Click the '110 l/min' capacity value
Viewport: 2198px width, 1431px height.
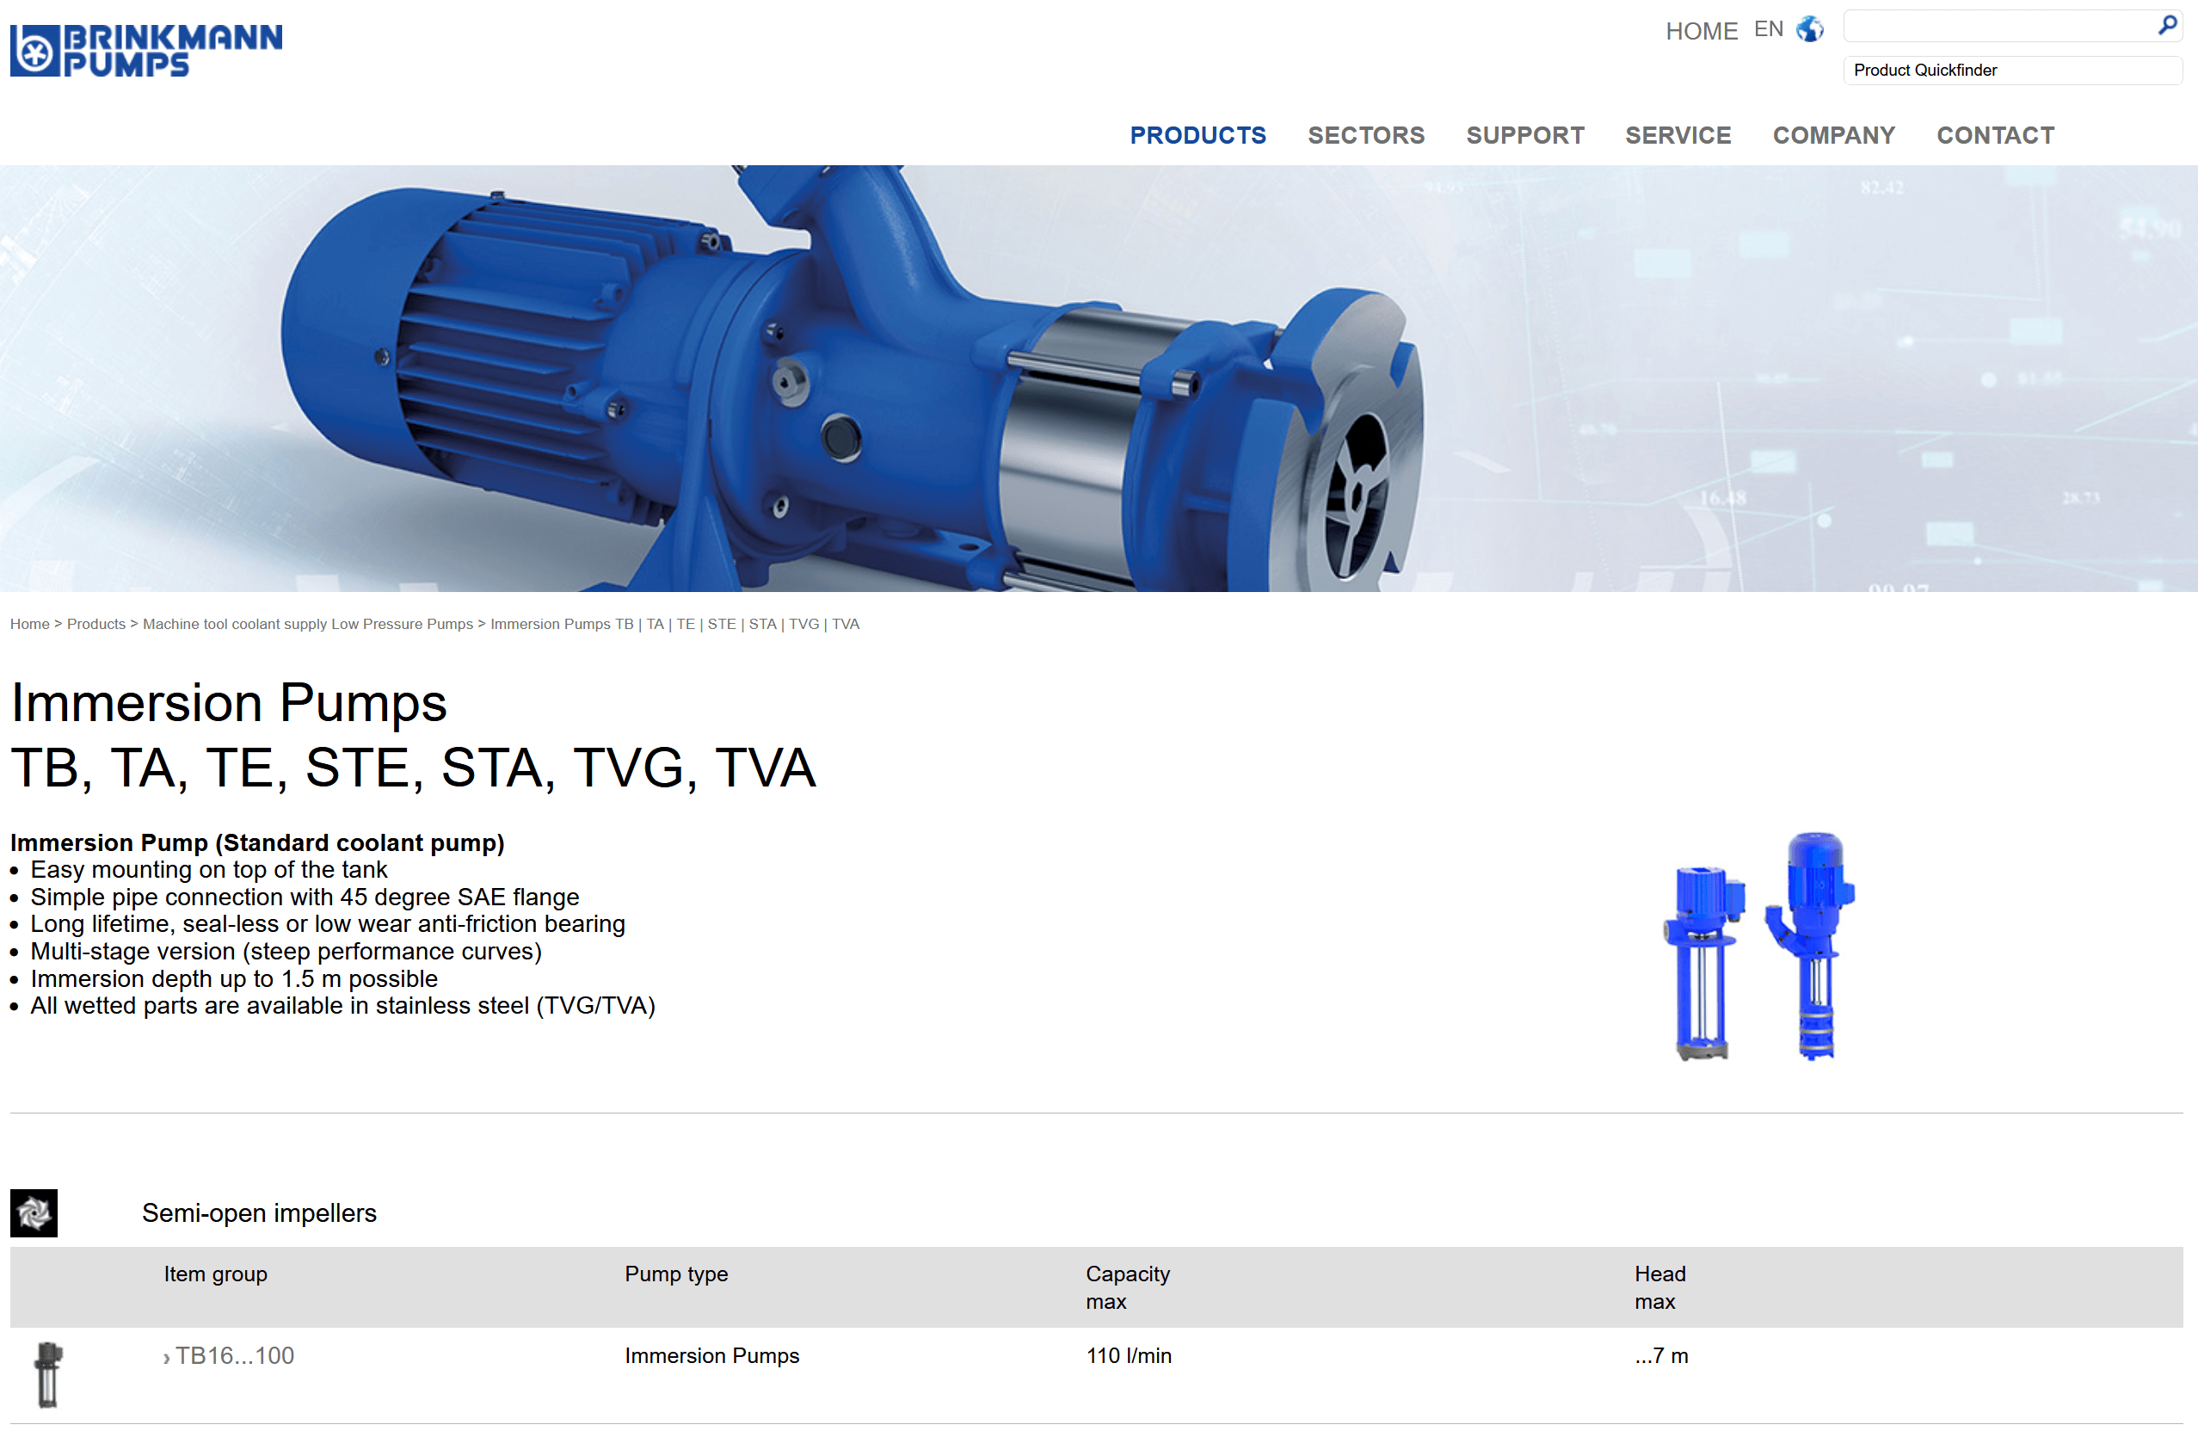[x=1129, y=1355]
